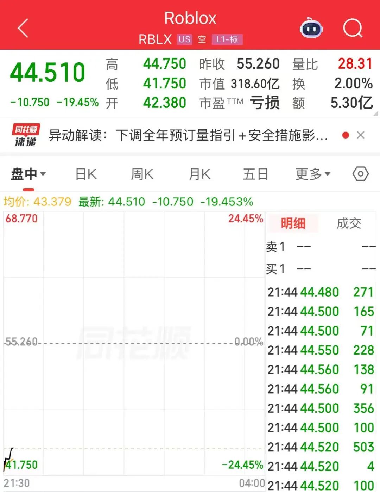Tap the back arrow in the header

click(23, 29)
